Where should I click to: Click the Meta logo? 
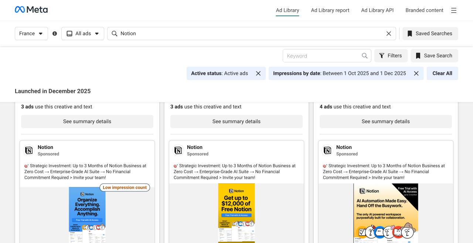(x=31, y=10)
